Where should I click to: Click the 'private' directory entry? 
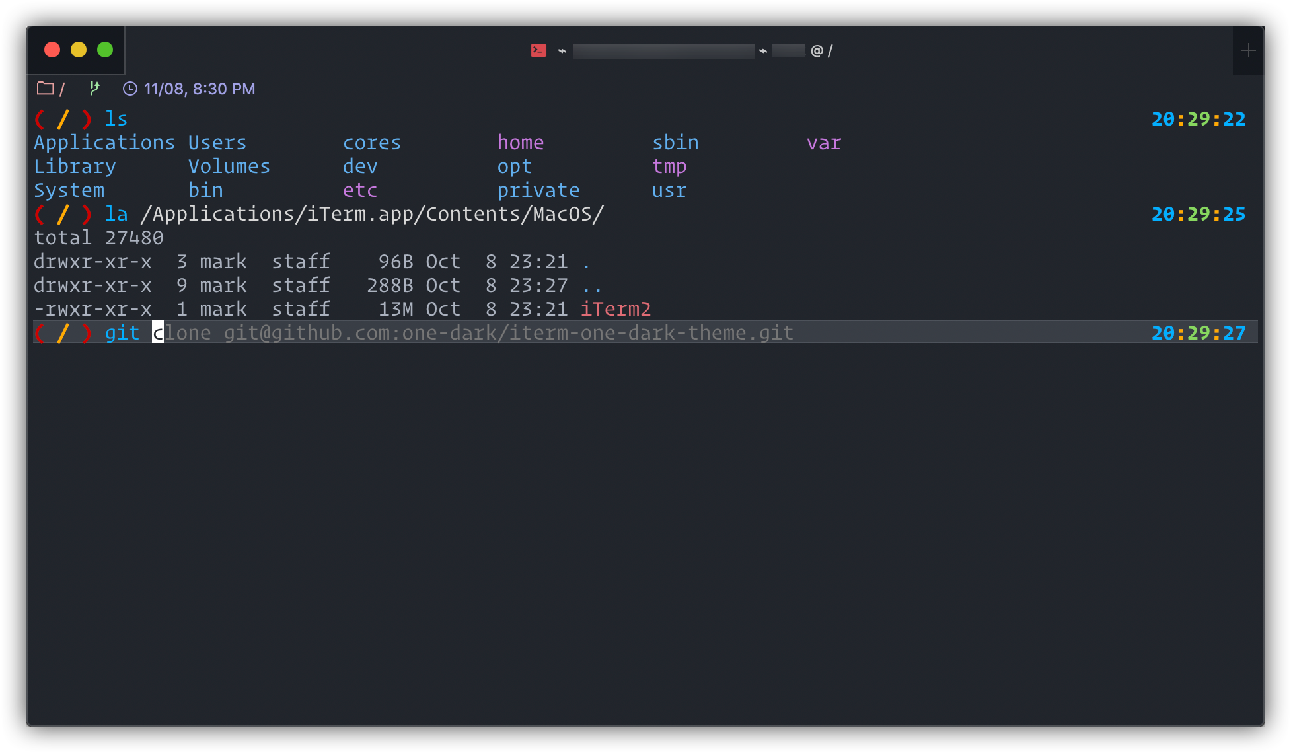click(538, 190)
